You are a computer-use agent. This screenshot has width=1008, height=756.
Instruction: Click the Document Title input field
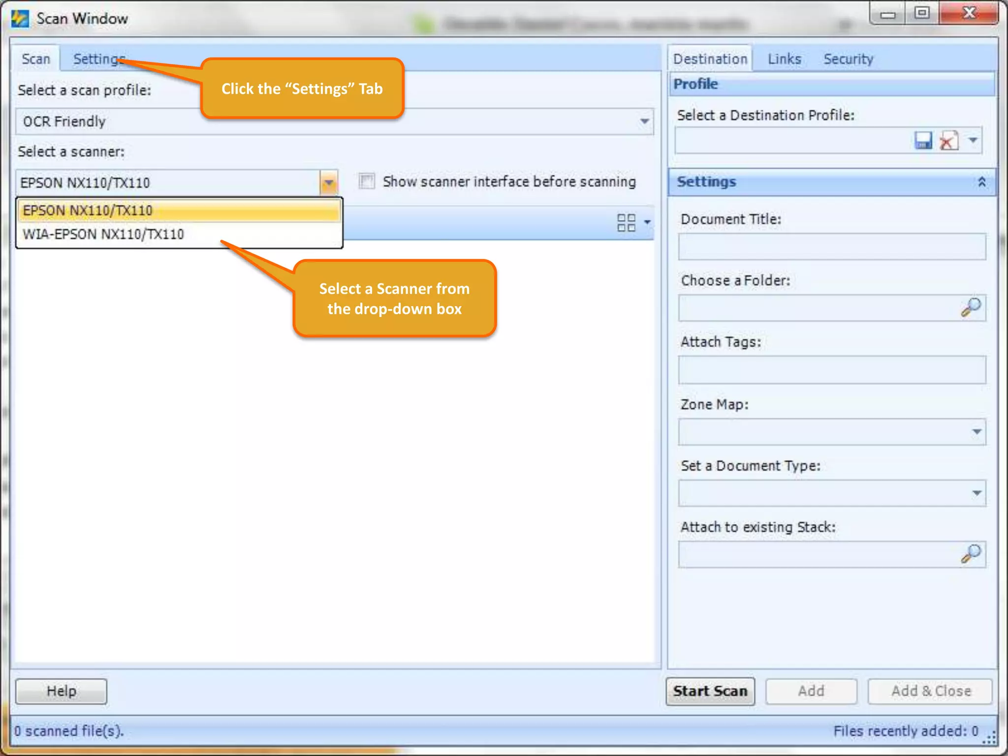tap(831, 247)
